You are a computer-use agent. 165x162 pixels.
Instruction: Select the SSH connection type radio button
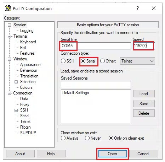click(63, 61)
